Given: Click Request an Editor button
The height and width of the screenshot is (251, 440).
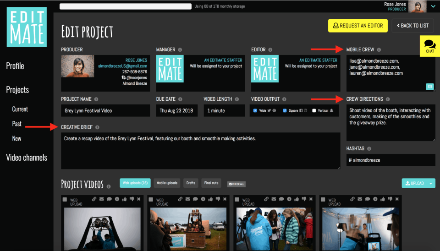Looking at the screenshot, I should (x=358, y=26).
